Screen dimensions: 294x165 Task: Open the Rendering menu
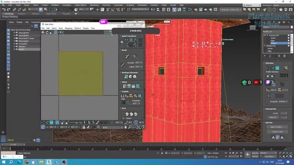point(94,5)
